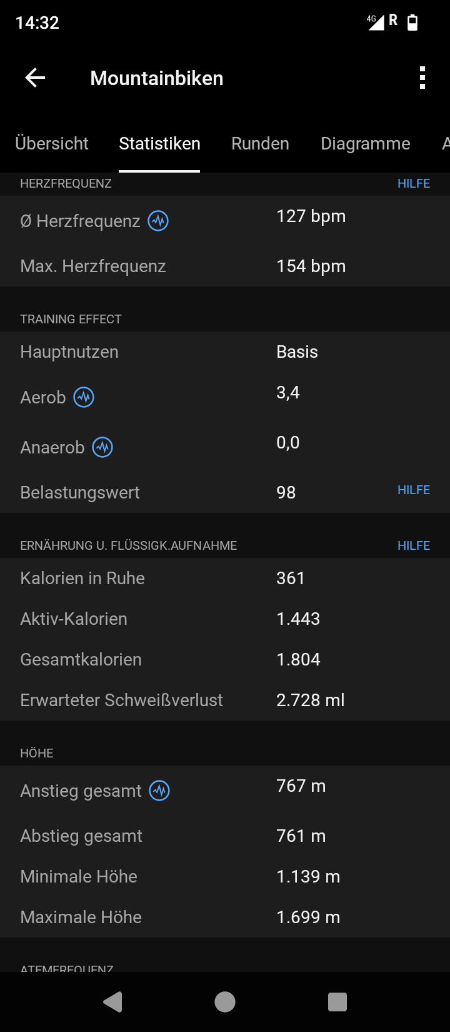Open HILFE next to Belastungswert

[414, 490]
